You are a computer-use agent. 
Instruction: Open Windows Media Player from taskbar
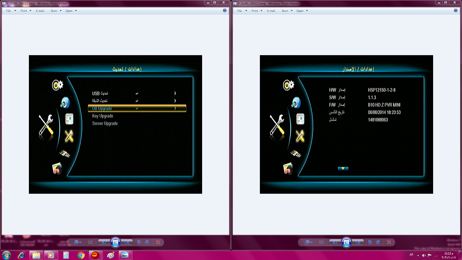click(51, 255)
